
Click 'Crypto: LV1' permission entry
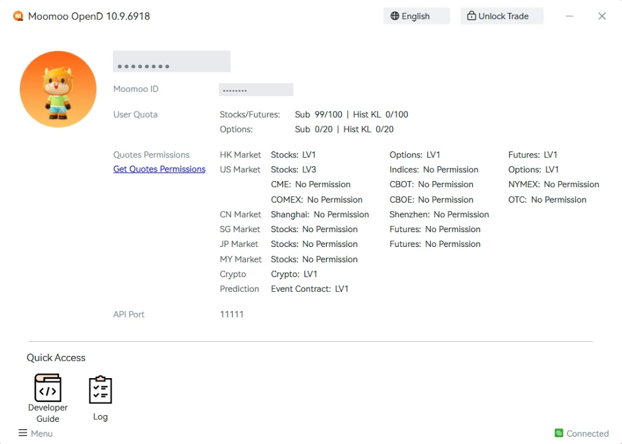click(x=294, y=274)
